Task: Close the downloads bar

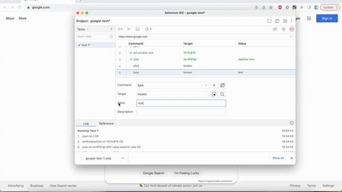Action: point(291,158)
